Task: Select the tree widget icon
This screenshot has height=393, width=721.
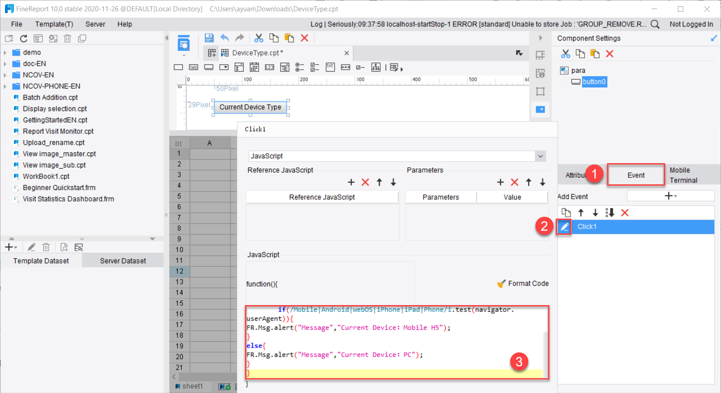Action: tap(376, 68)
